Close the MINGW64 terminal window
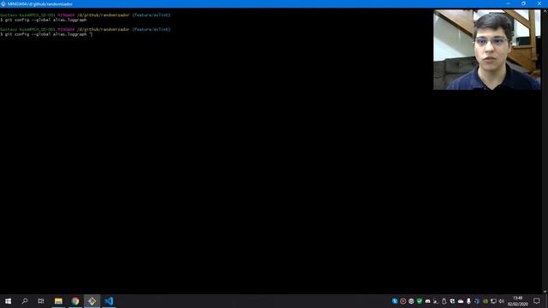 pyautogui.click(x=539, y=3)
